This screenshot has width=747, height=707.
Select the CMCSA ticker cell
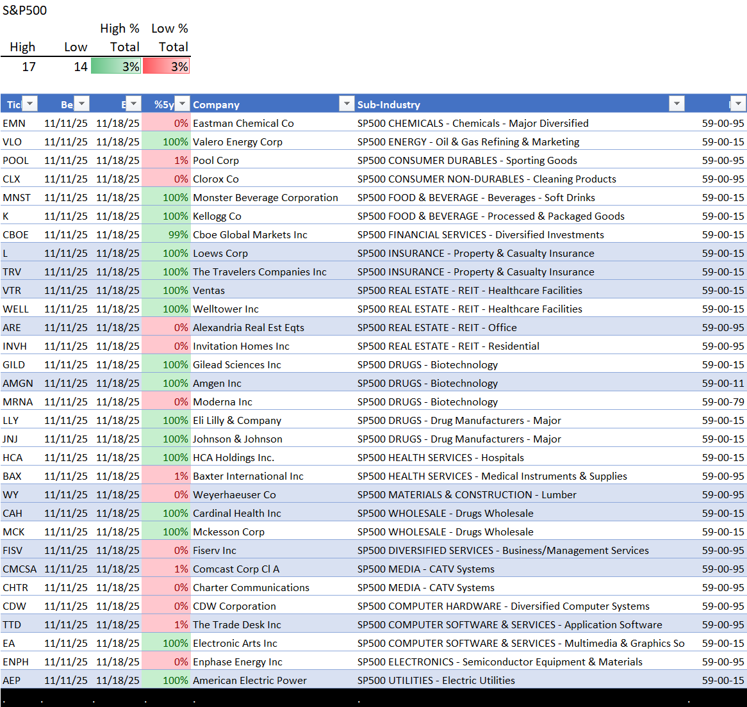click(20, 569)
